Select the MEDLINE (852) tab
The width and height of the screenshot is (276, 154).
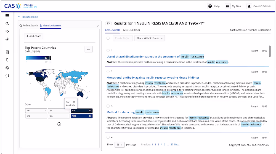pos(131,30)
